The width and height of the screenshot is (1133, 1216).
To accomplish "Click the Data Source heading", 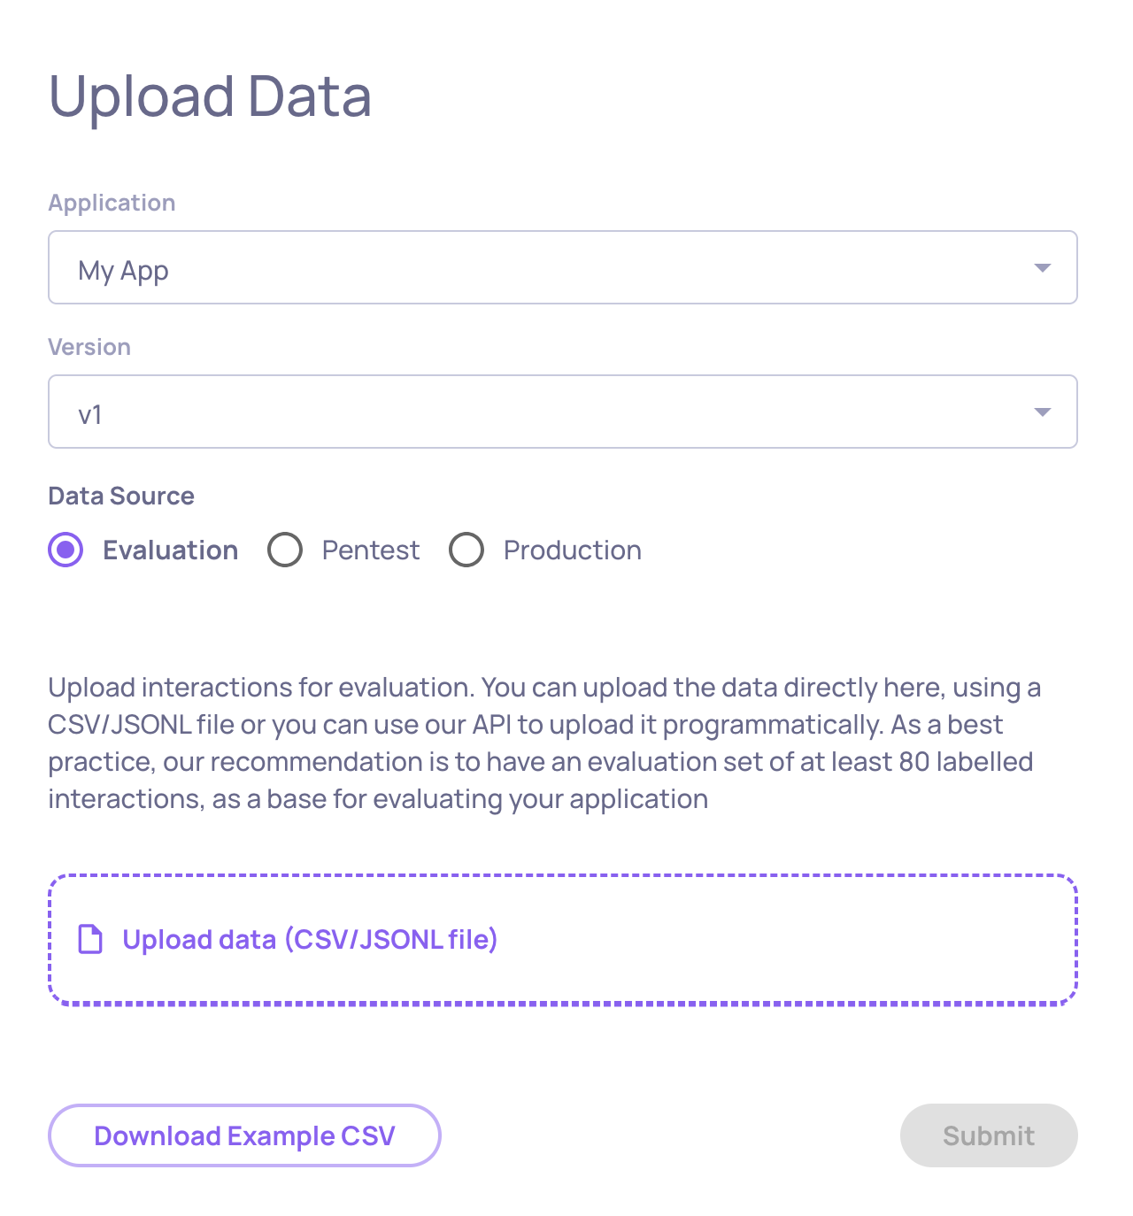I will coord(121,496).
